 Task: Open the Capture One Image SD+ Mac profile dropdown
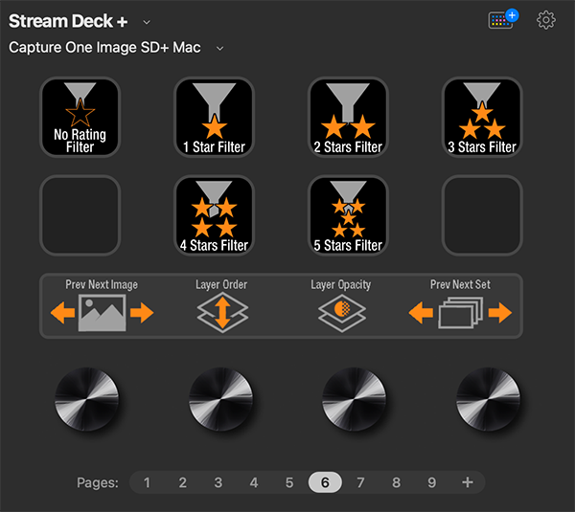point(220,48)
